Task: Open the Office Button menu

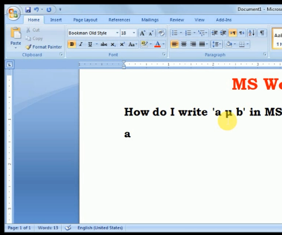Action: (13, 13)
